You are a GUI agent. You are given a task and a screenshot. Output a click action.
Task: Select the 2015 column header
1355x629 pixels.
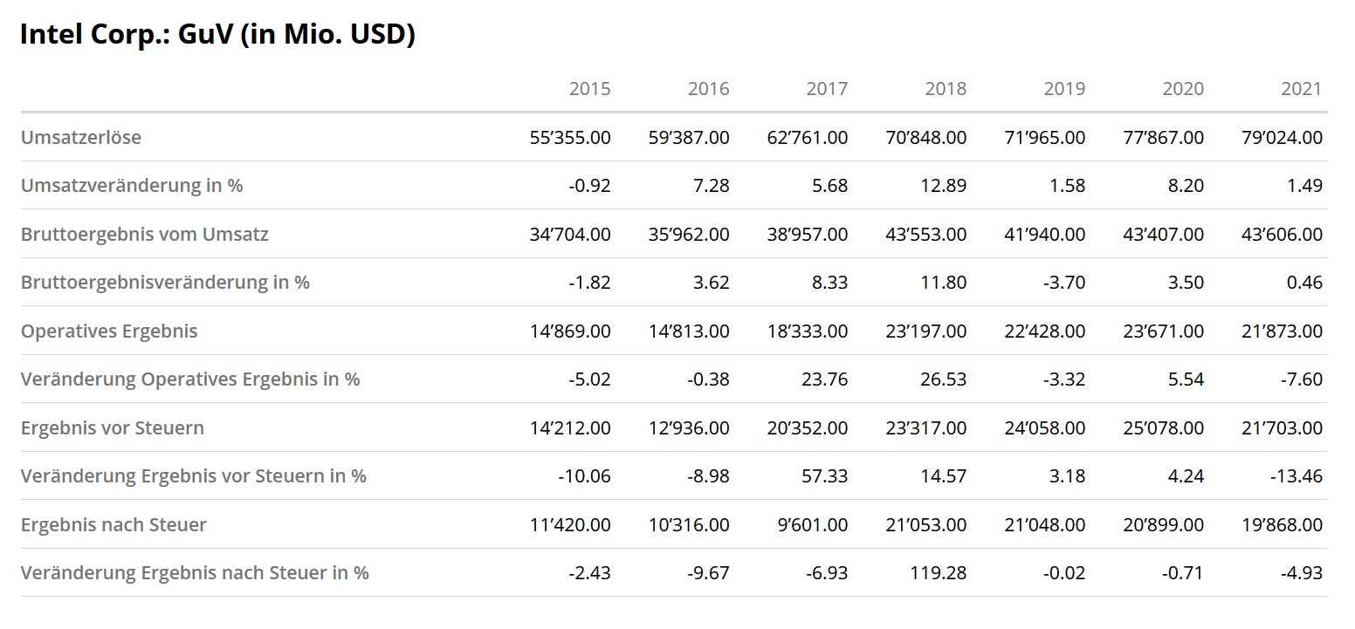[x=589, y=89]
